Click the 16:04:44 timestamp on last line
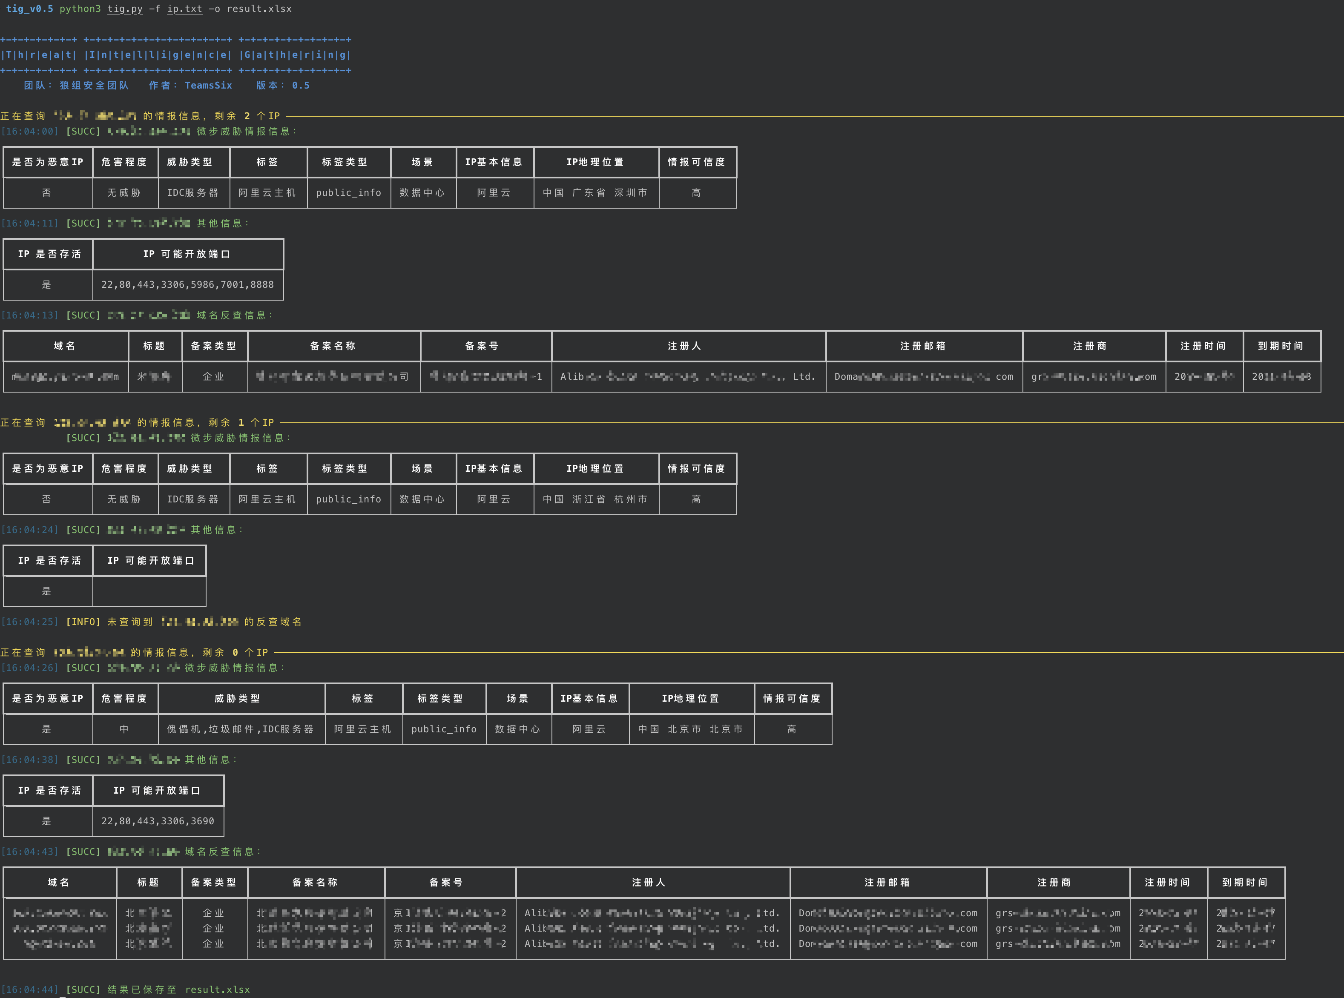This screenshot has height=998, width=1344. pyautogui.click(x=30, y=989)
